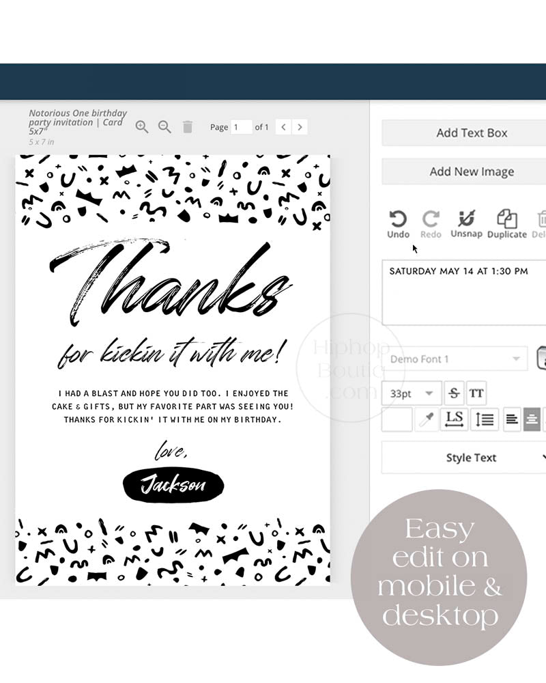Pick a color with the eyedropper tool
This screenshot has height=683, width=546.
(x=427, y=419)
